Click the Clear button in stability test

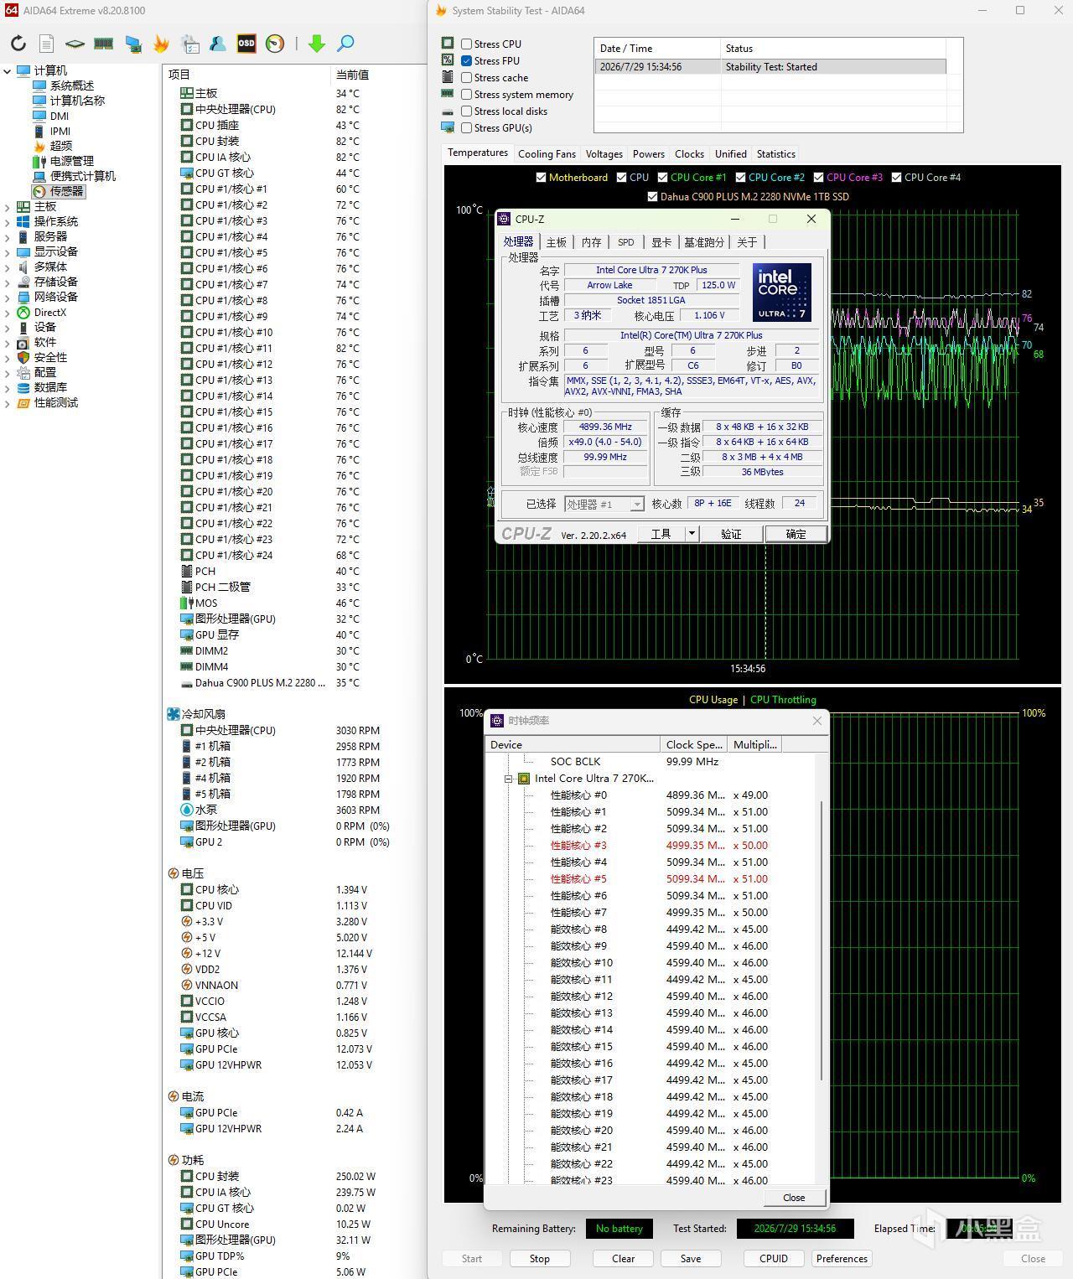[624, 1259]
